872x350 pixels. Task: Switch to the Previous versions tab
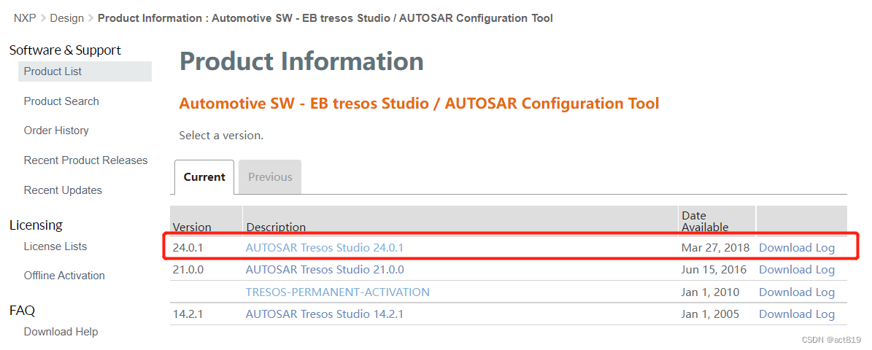[x=270, y=177]
